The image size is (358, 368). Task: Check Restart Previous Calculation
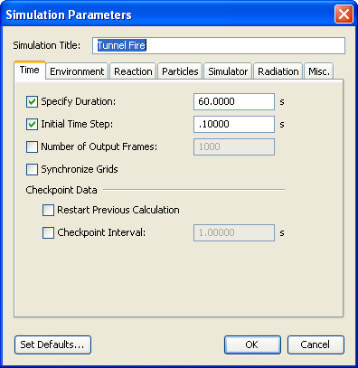click(48, 211)
